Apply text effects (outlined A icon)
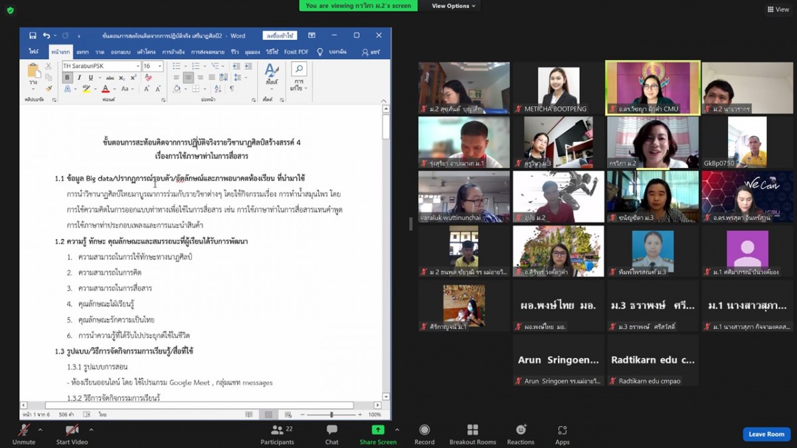 point(67,88)
